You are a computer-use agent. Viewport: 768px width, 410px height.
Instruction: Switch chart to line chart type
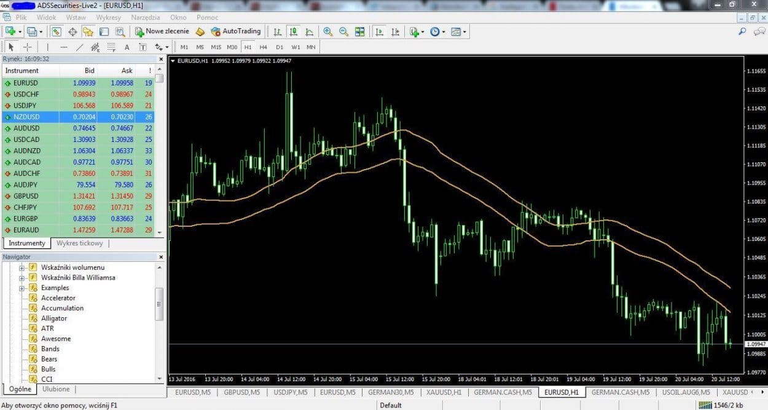(309, 31)
